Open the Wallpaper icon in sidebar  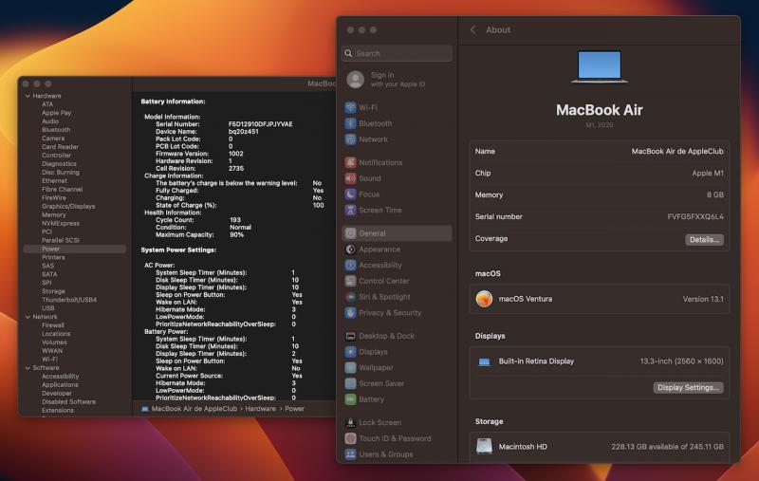coord(350,368)
